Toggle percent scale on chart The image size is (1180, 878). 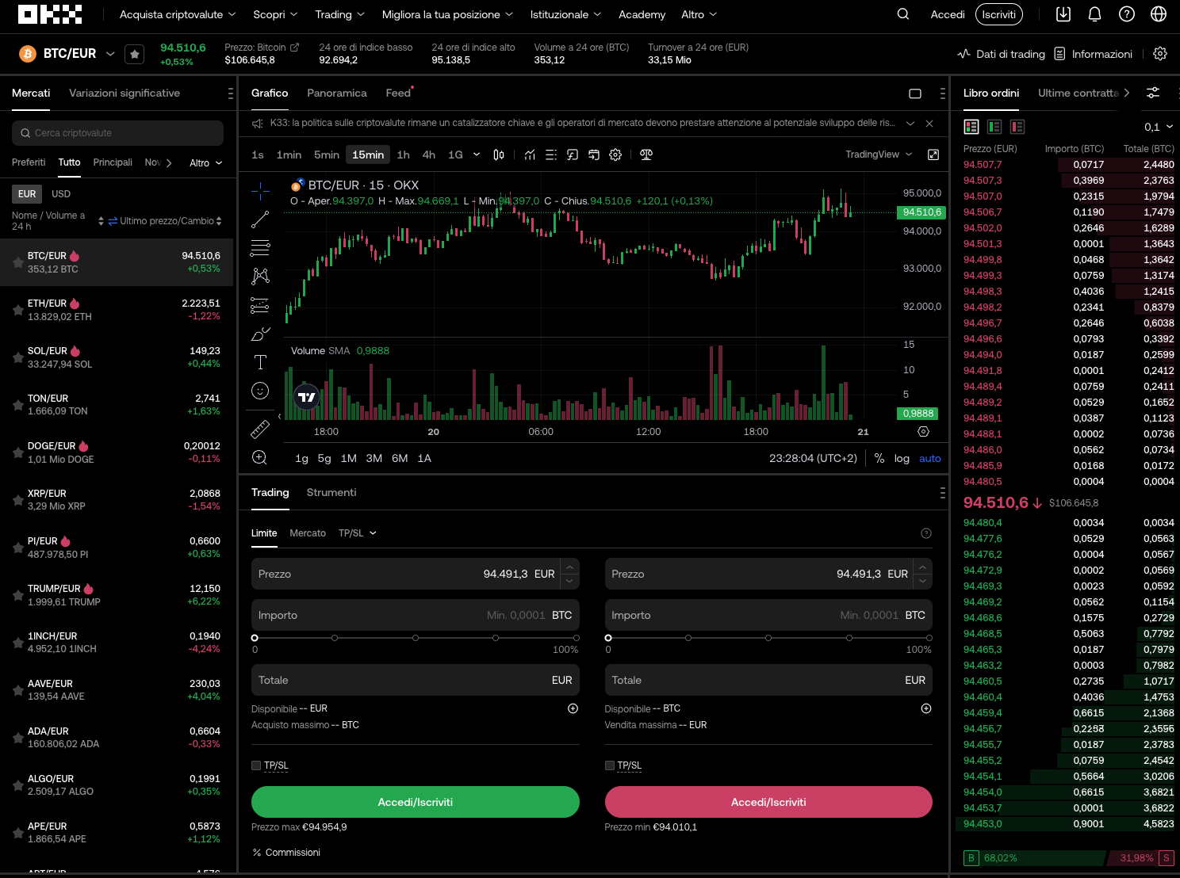tap(879, 458)
